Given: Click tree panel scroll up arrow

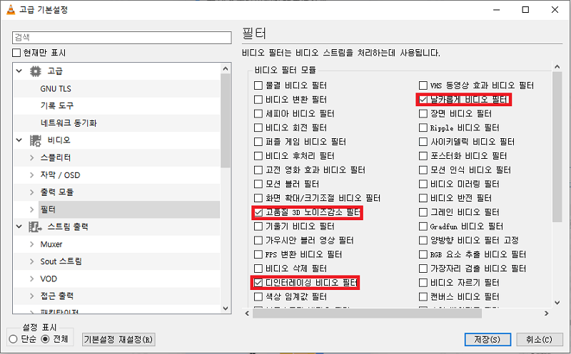Looking at the screenshot, I should point(226,68).
